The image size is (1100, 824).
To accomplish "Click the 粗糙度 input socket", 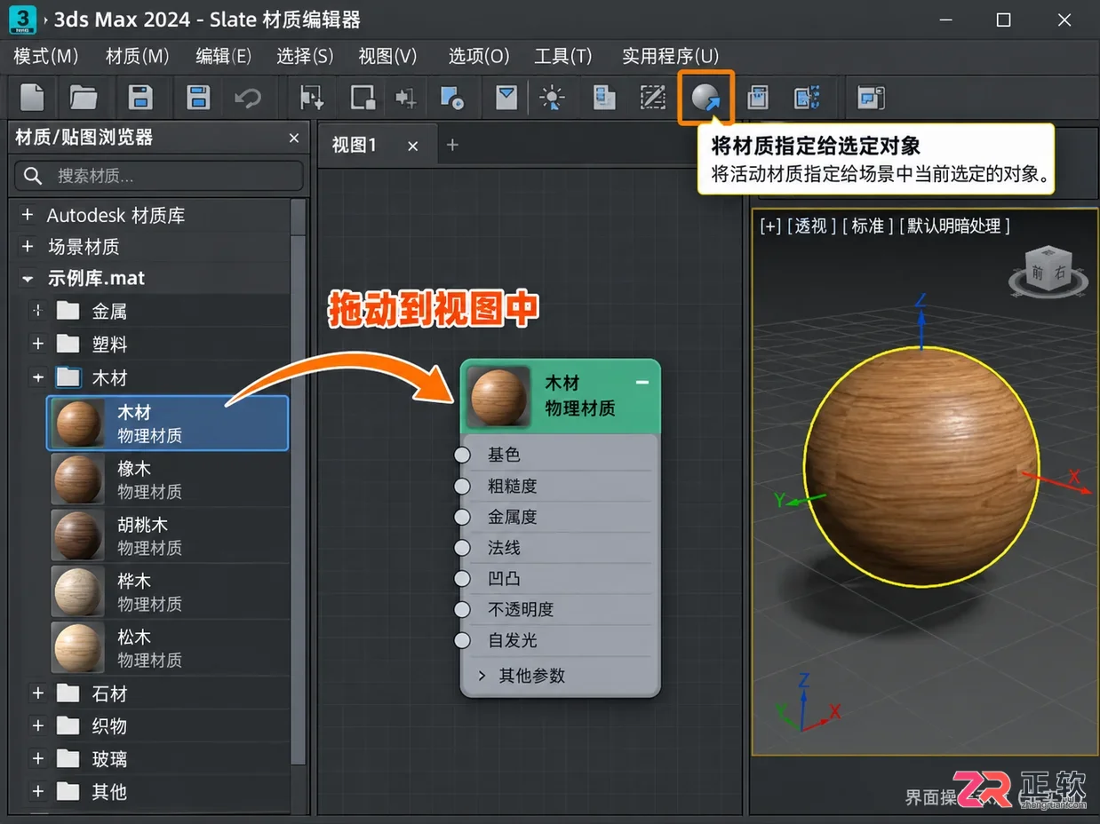I will [x=462, y=486].
